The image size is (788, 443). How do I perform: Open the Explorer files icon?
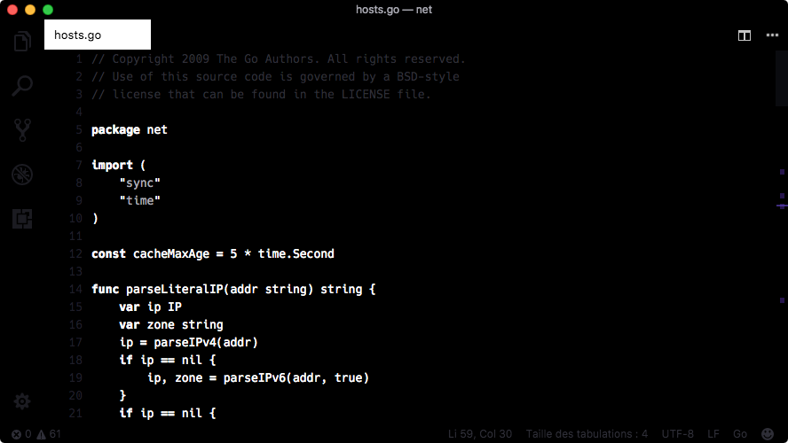(22, 41)
